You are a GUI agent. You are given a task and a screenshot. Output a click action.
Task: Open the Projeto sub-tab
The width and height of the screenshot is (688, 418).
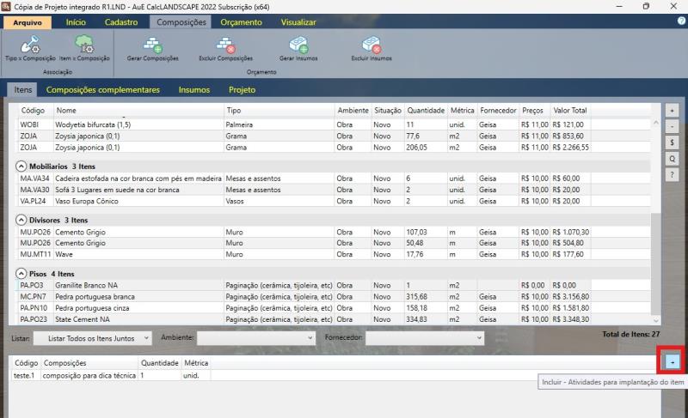click(242, 90)
